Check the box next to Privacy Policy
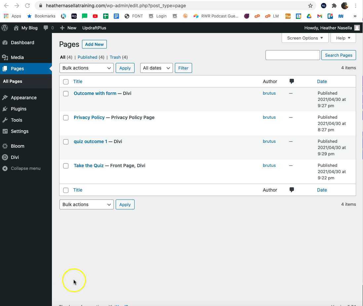363x306 pixels. click(66, 118)
